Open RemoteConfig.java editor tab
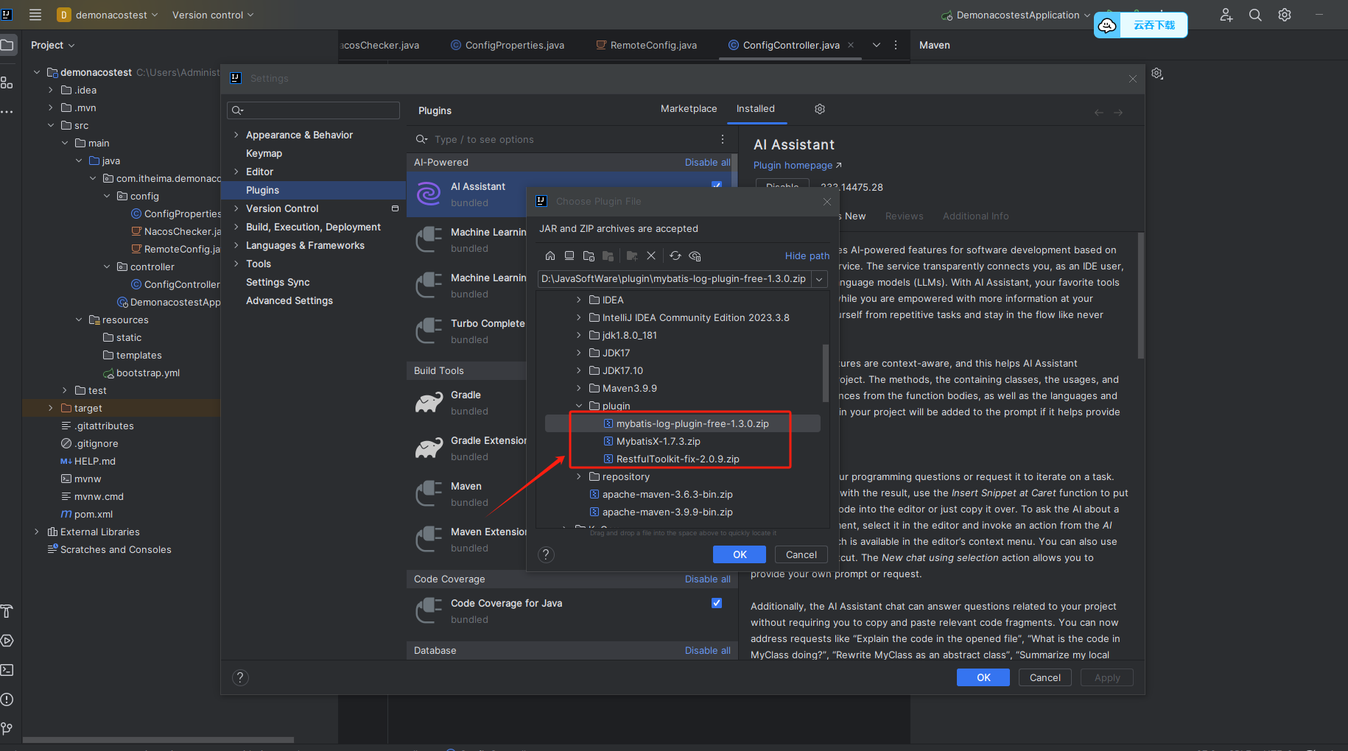The height and width of the screenshot is (751, 1348). coord(646,45)
